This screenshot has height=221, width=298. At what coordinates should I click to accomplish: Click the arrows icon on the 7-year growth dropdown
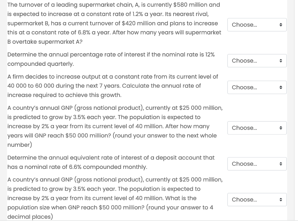(281, 87)
